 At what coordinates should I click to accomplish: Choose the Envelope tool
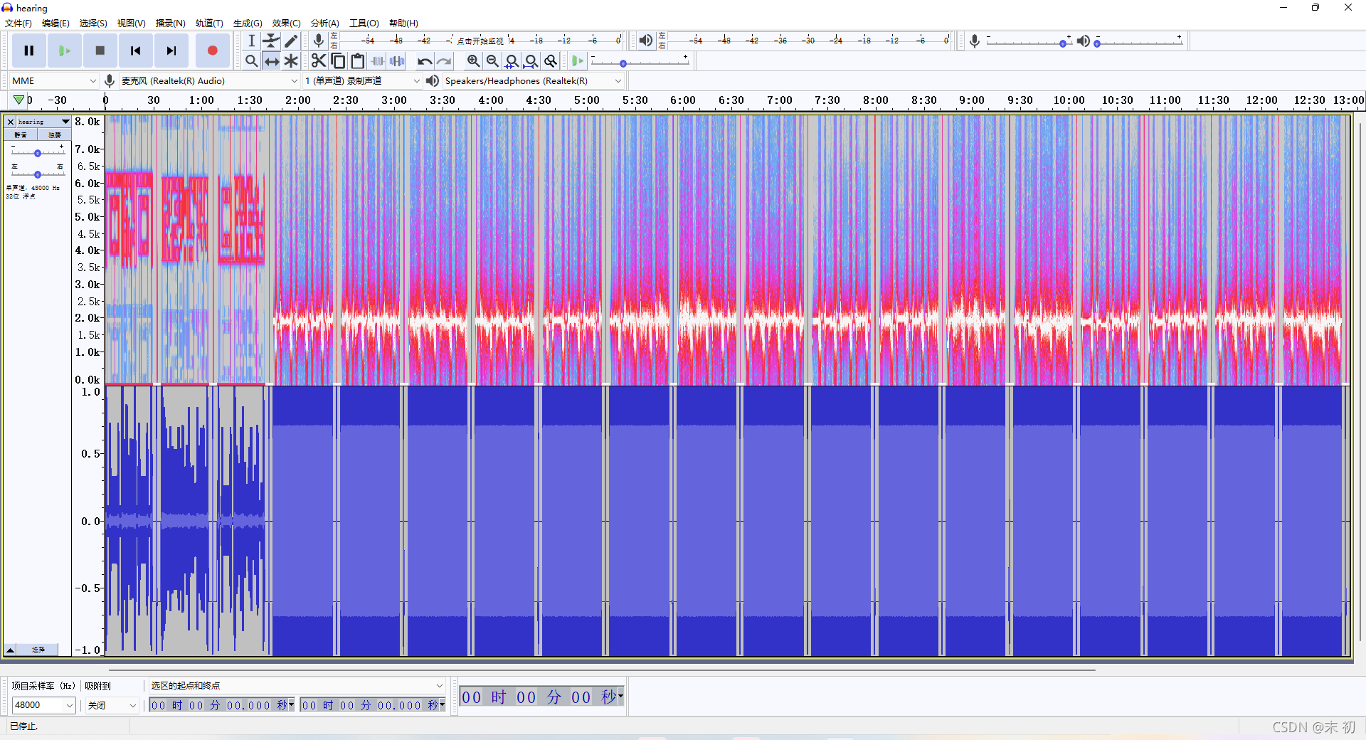pyautogui.click(x=271, y=41)
